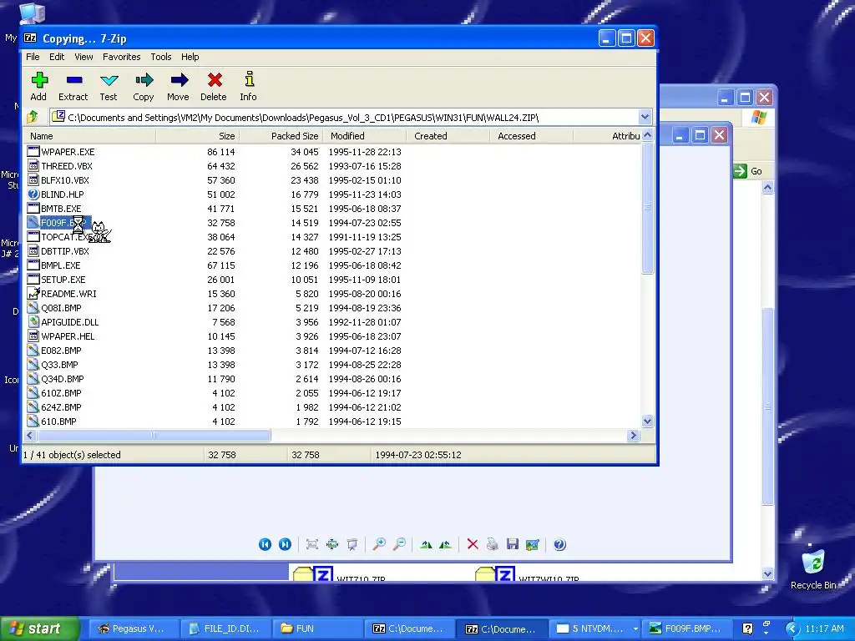
Task: Start slide show in the picture viewer
Action: [352, 544]
